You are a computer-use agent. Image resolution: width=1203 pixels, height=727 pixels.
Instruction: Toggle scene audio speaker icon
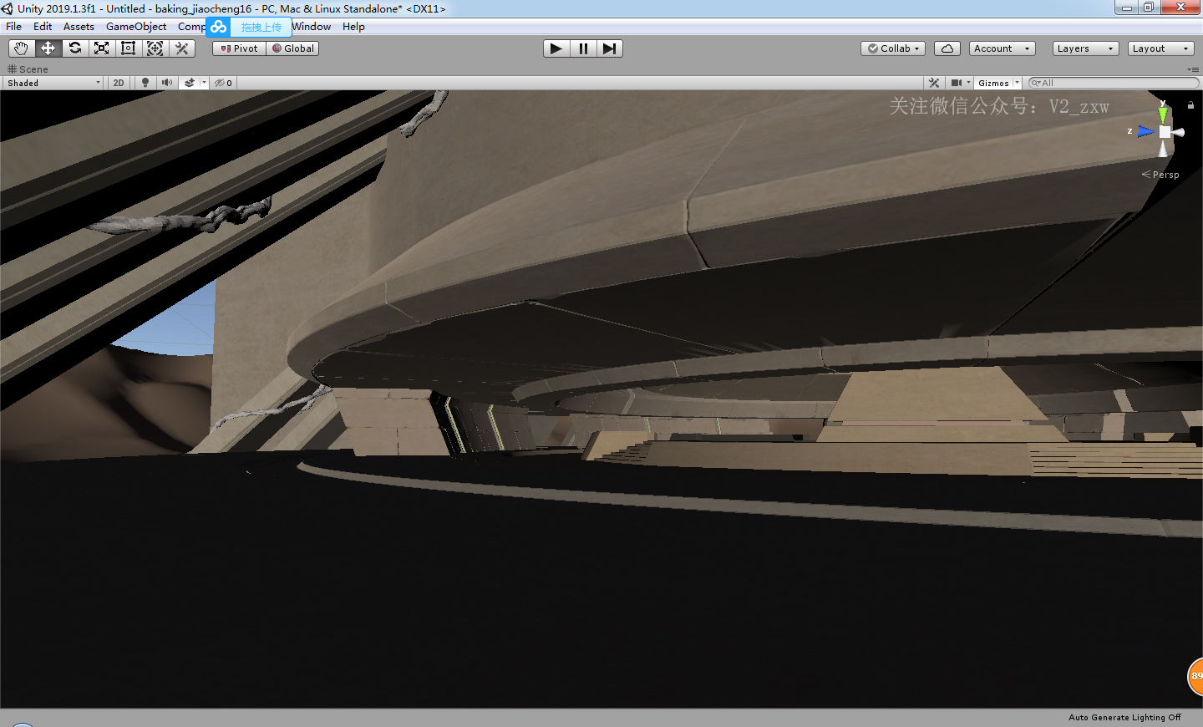167,83
